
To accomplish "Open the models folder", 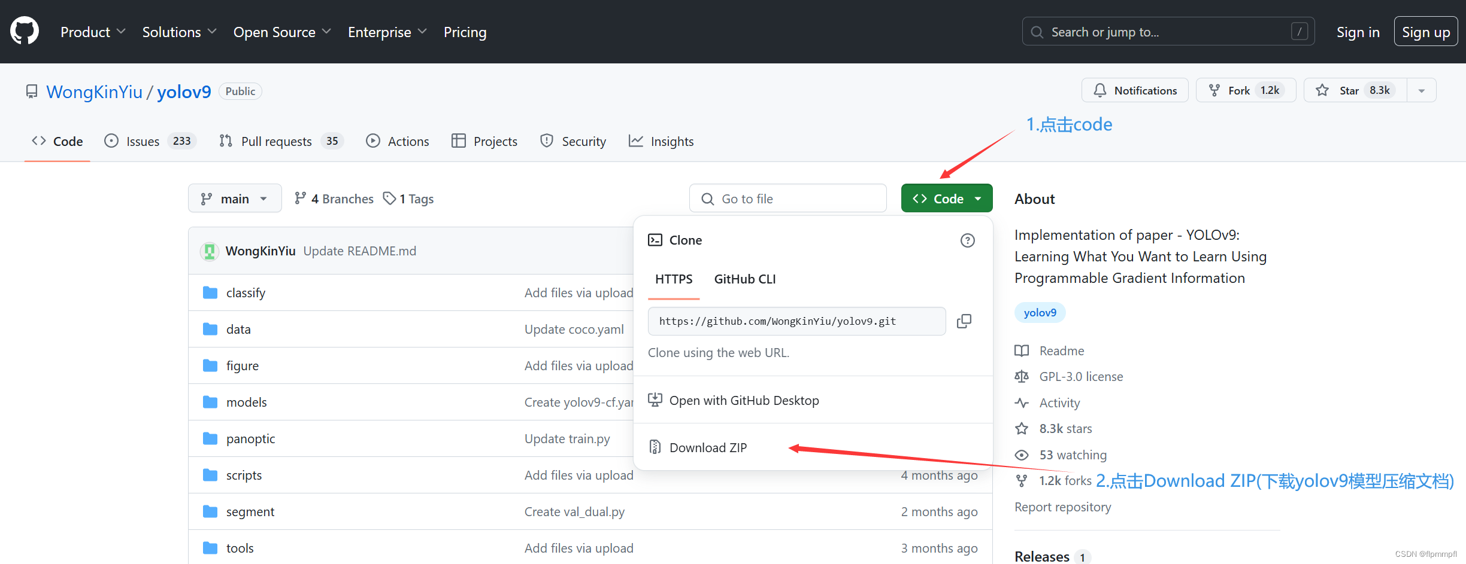I will [x=247, y=402].
